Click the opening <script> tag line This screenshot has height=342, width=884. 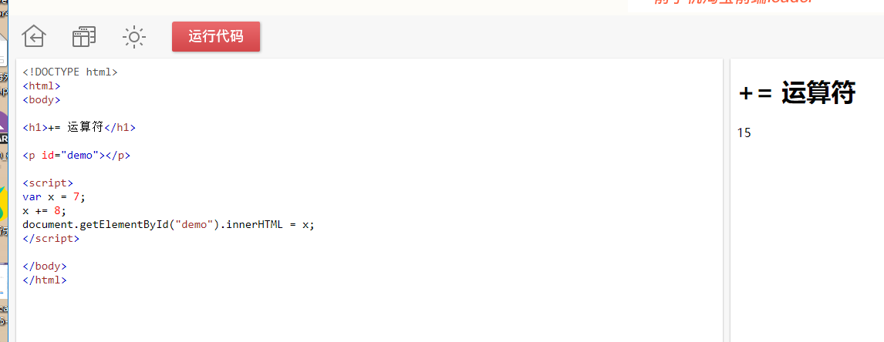point(48,183)
